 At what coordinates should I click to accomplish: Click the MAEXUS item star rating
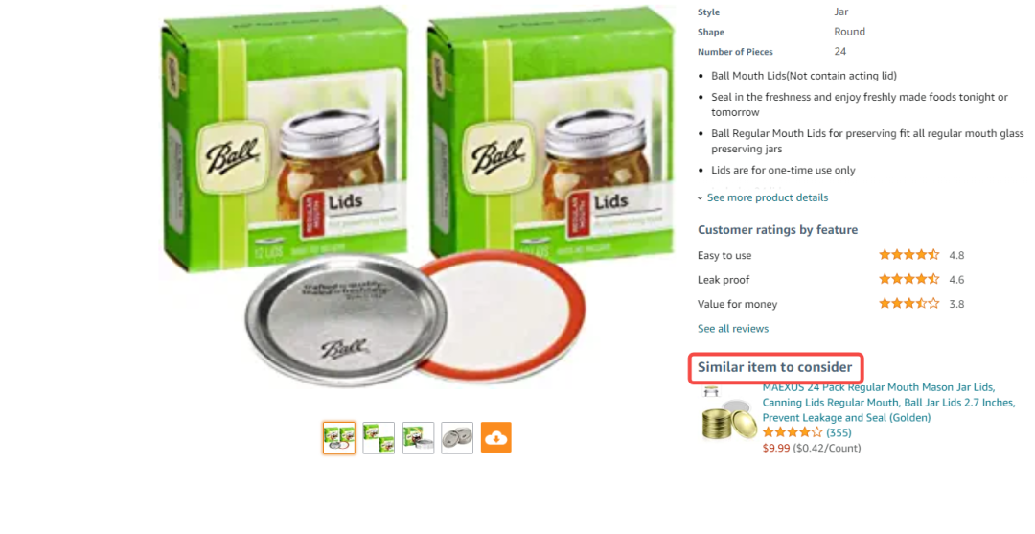(x=793, y=432)
